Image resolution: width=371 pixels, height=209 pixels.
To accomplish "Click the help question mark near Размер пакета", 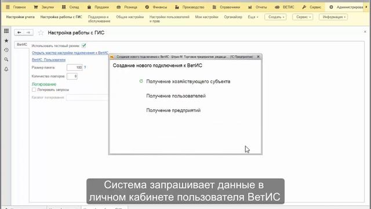I will 85,67.
